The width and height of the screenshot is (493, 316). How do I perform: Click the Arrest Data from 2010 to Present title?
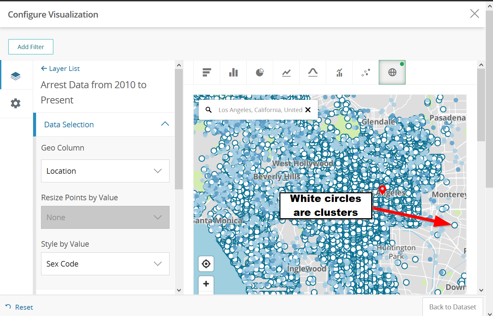94,93
